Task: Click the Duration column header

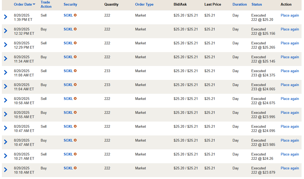Action: click(x=240, y=4)
